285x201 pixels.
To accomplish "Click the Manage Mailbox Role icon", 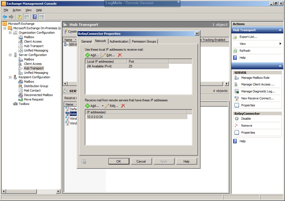I will (237, 78).
